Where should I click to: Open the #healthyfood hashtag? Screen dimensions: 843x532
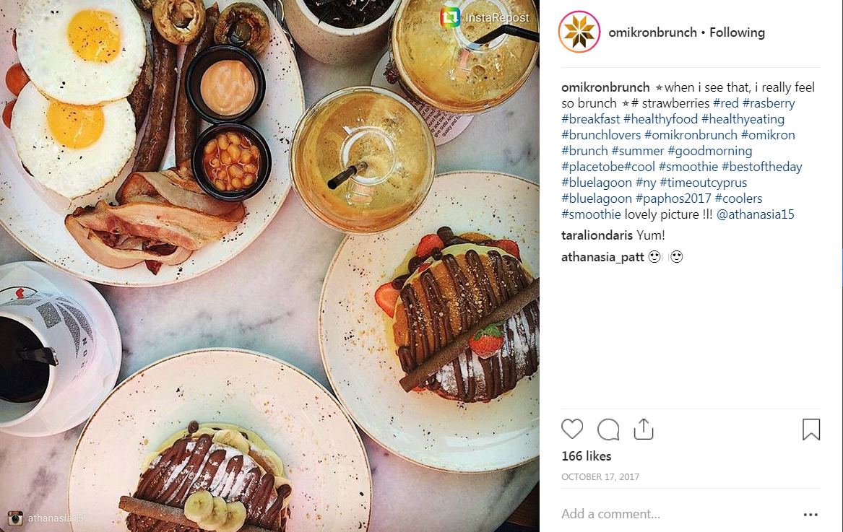(660, 119)
